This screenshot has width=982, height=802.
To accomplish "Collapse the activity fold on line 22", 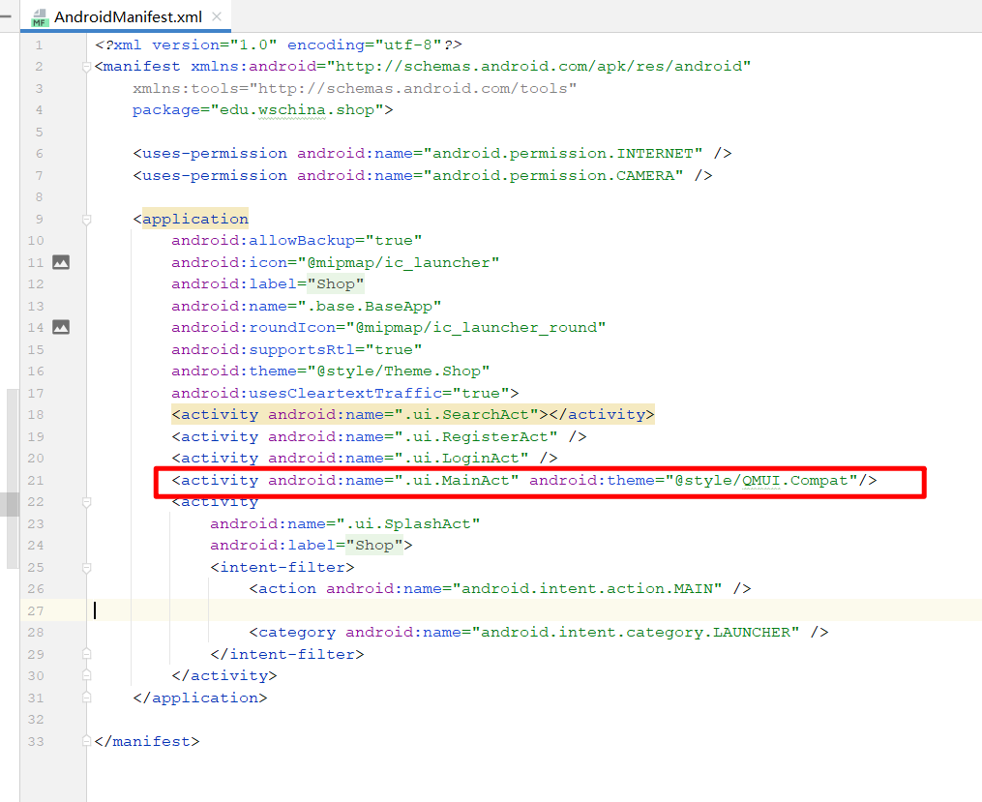I will [x=87, y=502].
